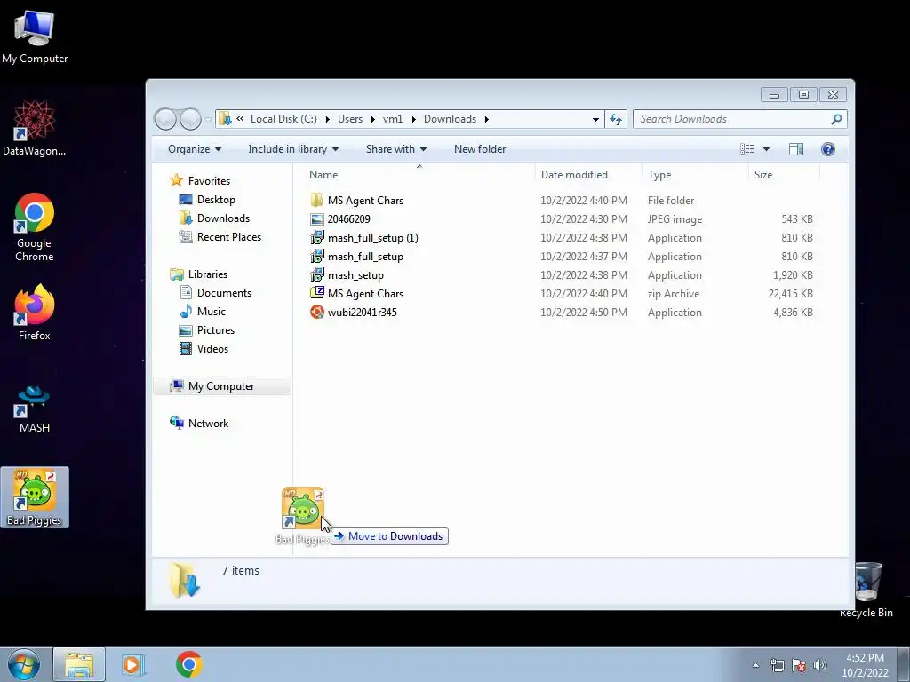Image resolution: width=910 pixels, height=682 pixels.
Task: Open the Organize menu
Action: pyautogui.click(x=195, y=149)
